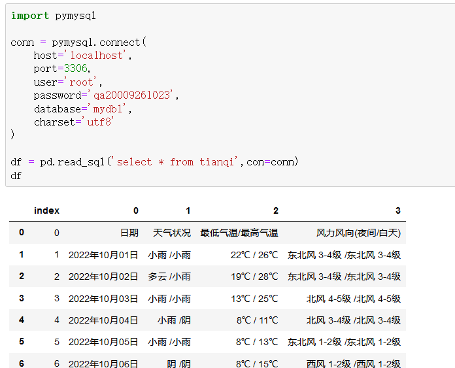
Task: Click the password='qa20009261023' code line
Action: point(106,95)
